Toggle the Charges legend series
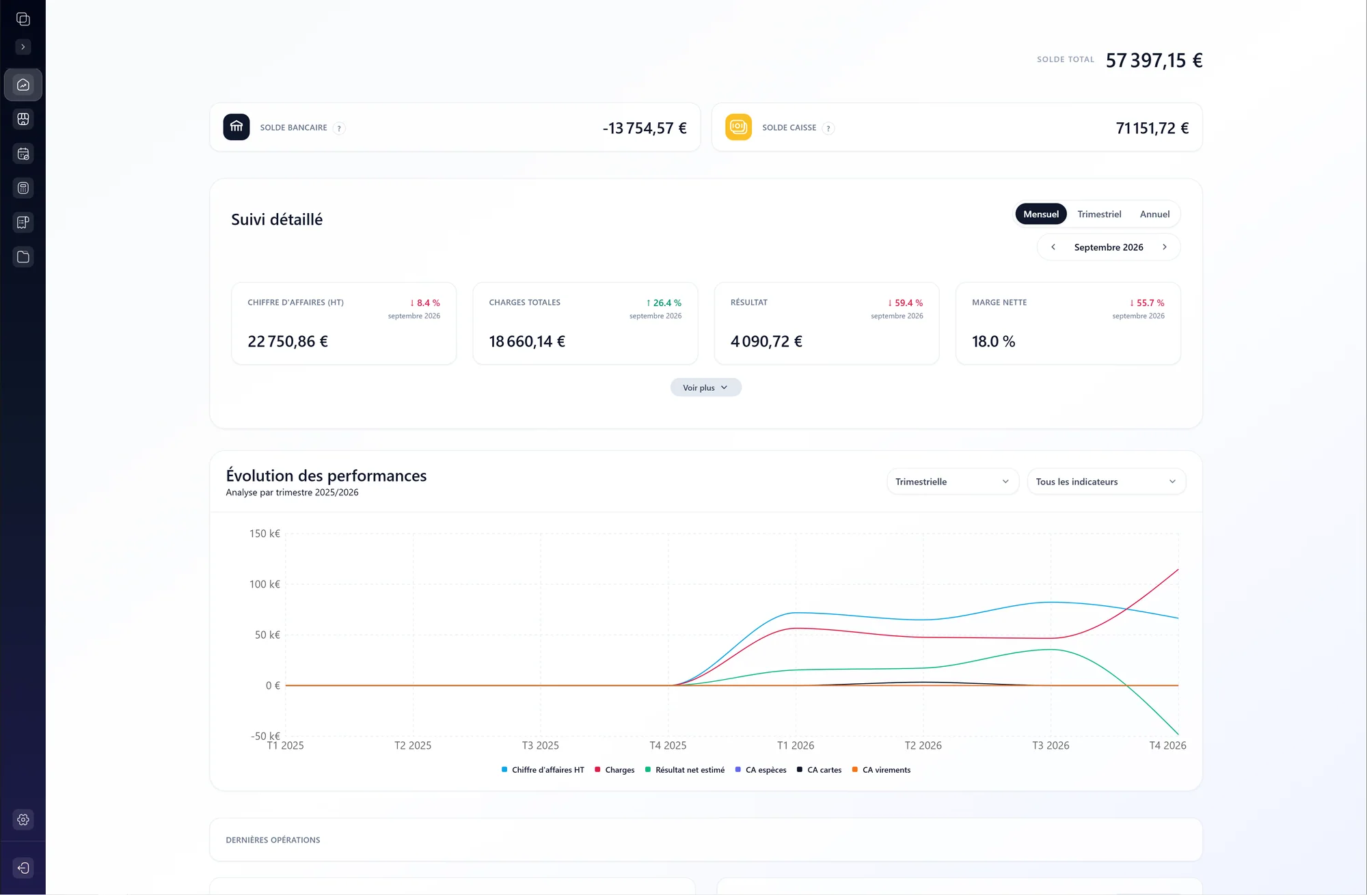This screenshot has width=1367, height=895. point(614,770)
